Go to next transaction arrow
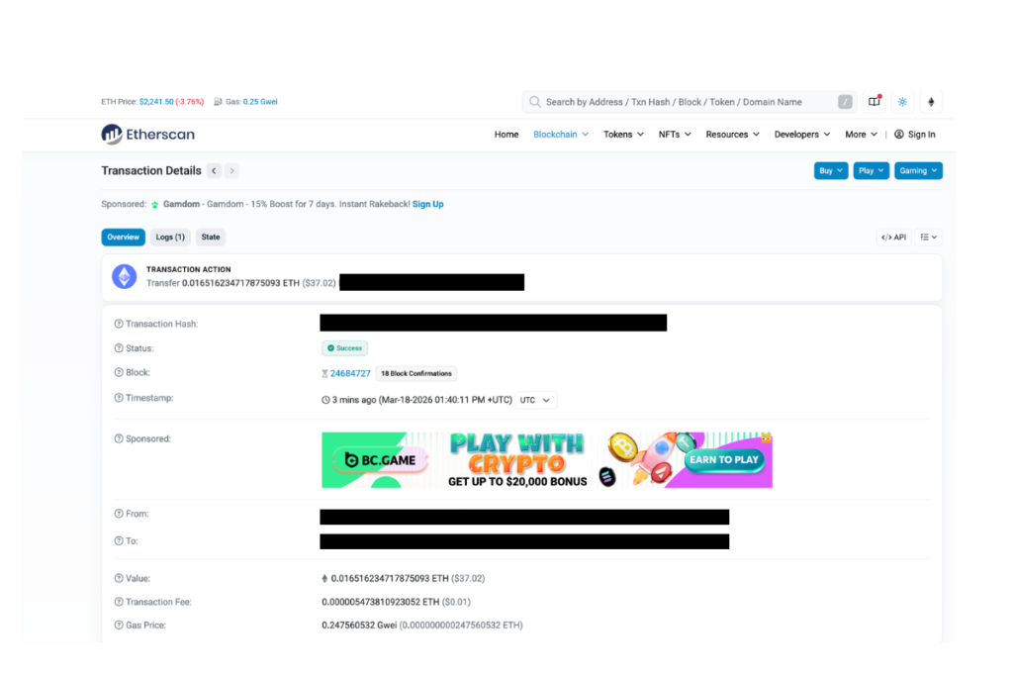This screenshot has width=1013, height=676. click(232, 171)
